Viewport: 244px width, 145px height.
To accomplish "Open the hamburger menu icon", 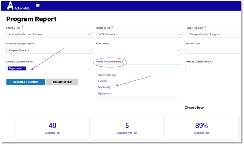I will [38, 6].
